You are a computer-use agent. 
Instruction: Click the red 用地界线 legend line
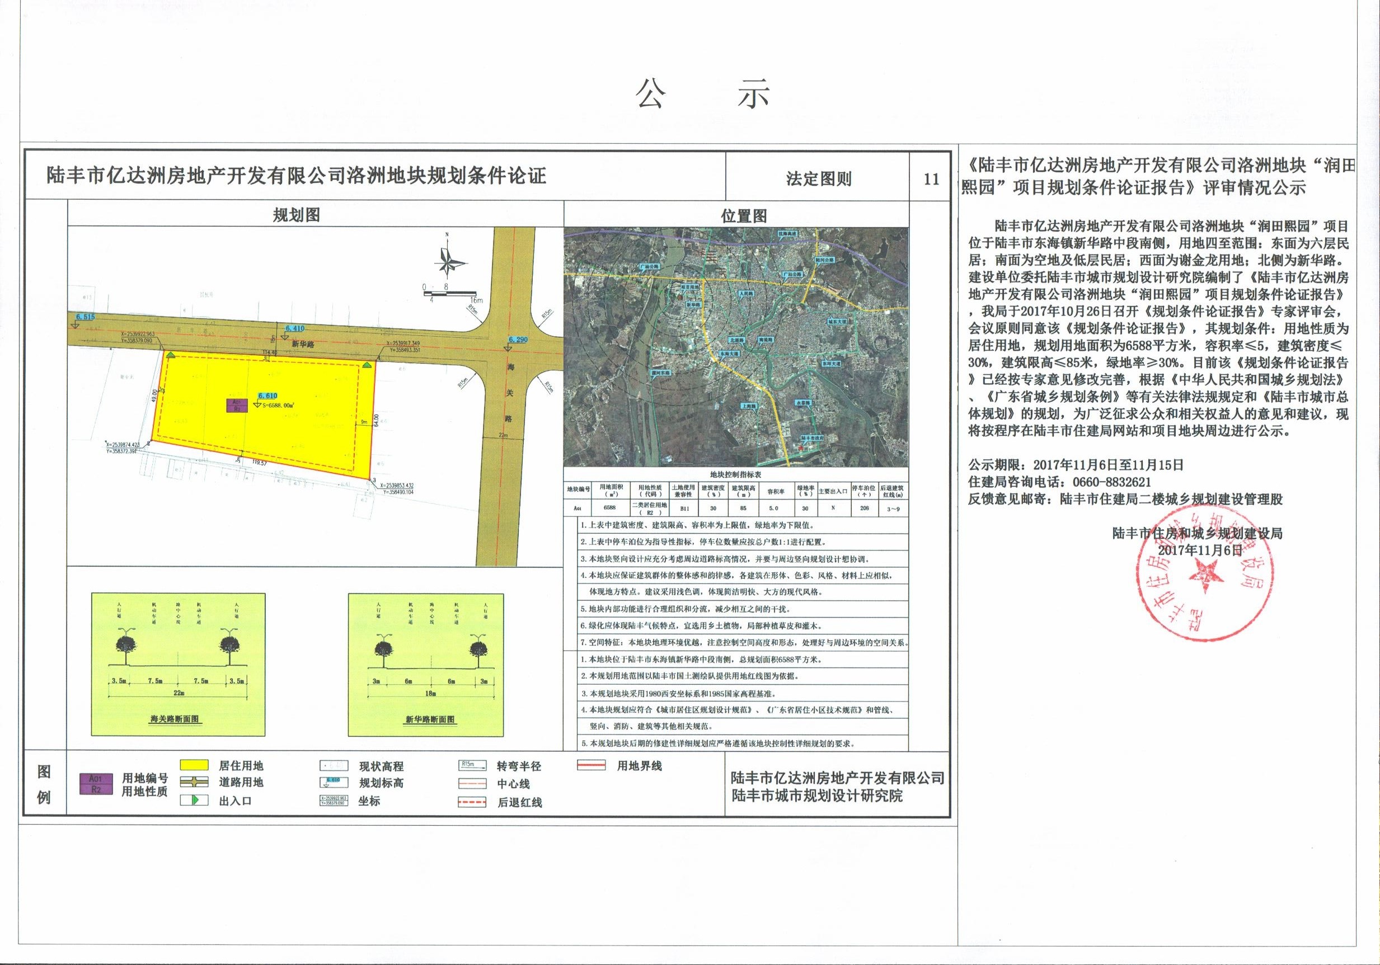point(591,766)
